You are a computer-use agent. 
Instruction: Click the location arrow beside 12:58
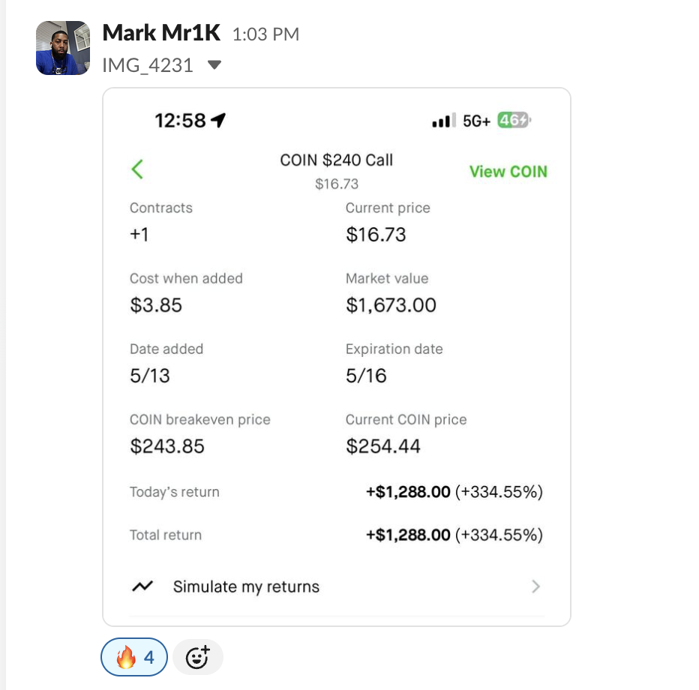pyautogui.click(x=218, y=120)
